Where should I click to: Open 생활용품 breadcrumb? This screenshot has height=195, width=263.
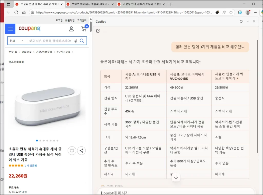[x=26, y=52]
